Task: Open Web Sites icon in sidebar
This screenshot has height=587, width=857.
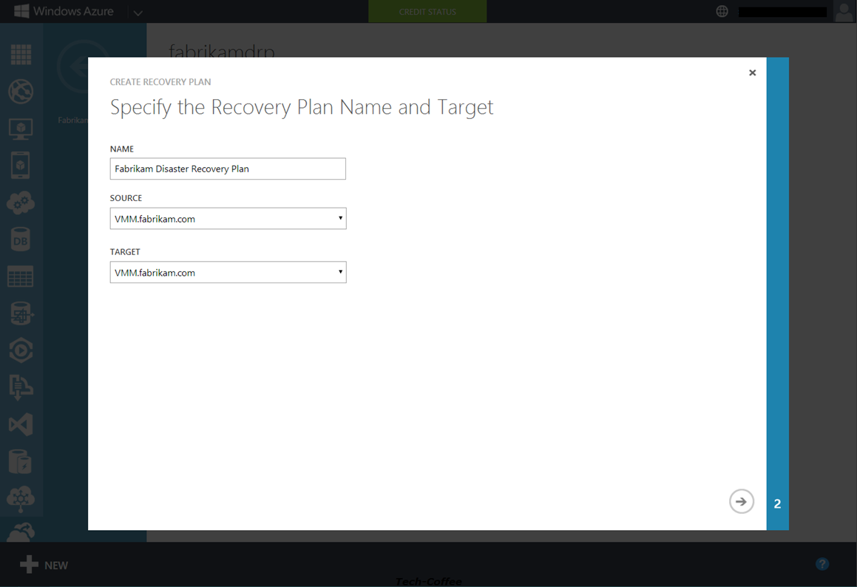Action: click(x=21, y=91)
